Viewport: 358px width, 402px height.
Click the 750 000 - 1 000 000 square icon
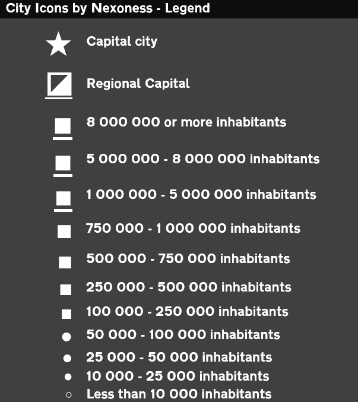coord(64,232)
